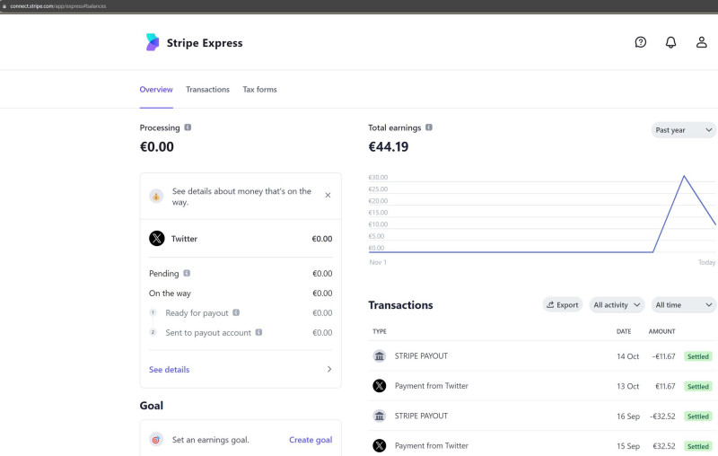Click the peak point on earnings chart
718x456 pixels.
[x=684, y=176]
